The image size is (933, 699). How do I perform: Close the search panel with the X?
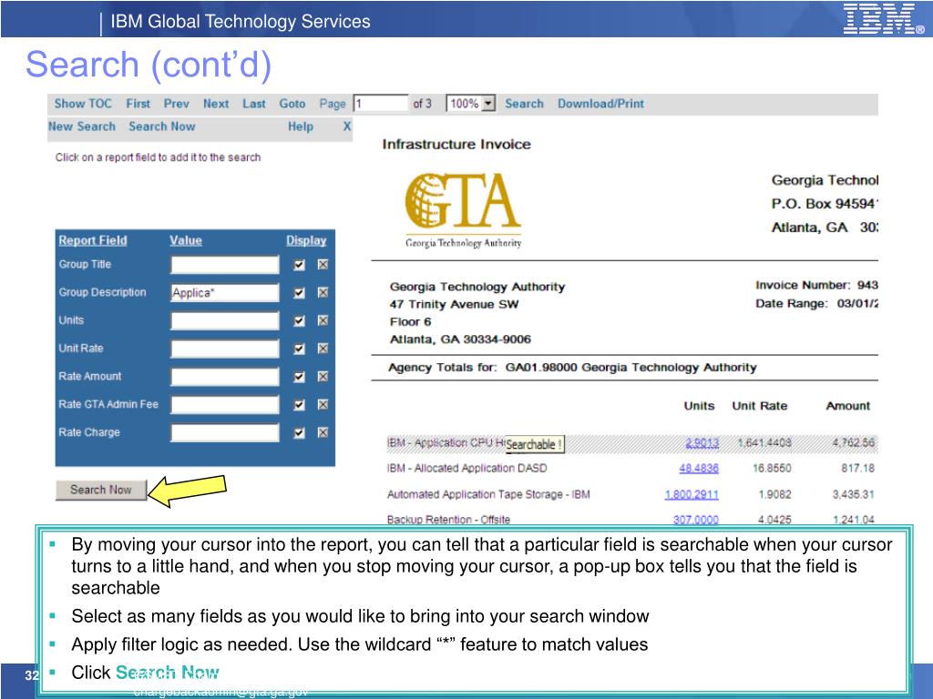[x=347, y=126]
